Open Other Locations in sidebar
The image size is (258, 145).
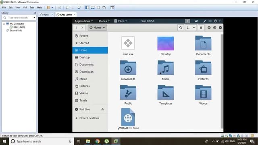(90, 118)
